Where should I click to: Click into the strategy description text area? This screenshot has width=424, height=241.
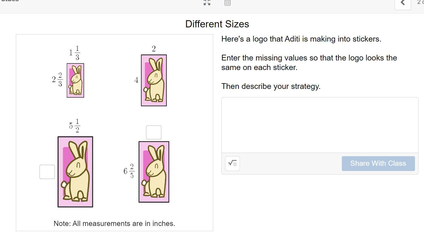pyautogui.click(x=320, y=125)
